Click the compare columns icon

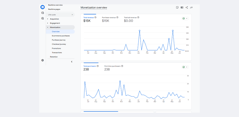pyautogui.click(x=182, y=7)
